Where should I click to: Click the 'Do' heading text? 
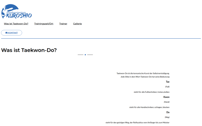click(x=168, y=112)
